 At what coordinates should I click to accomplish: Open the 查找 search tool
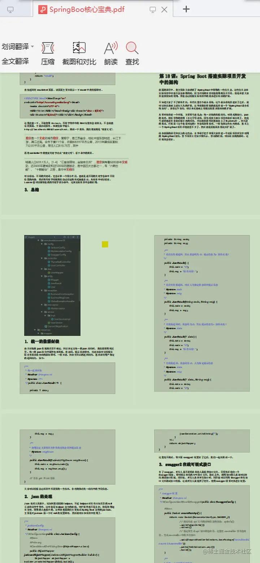(132, 54)
